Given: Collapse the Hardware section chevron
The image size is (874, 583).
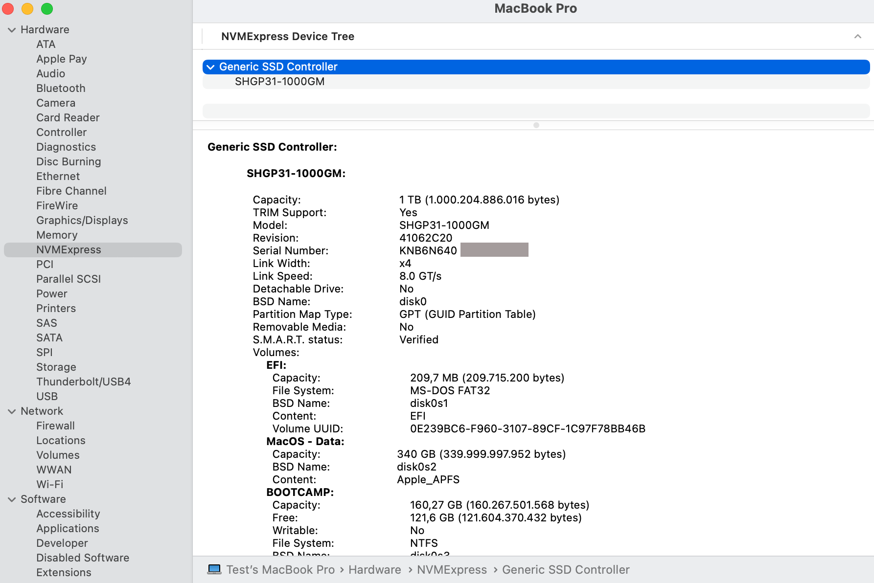Looking at the screenshot, I should [x=12, y=30].
